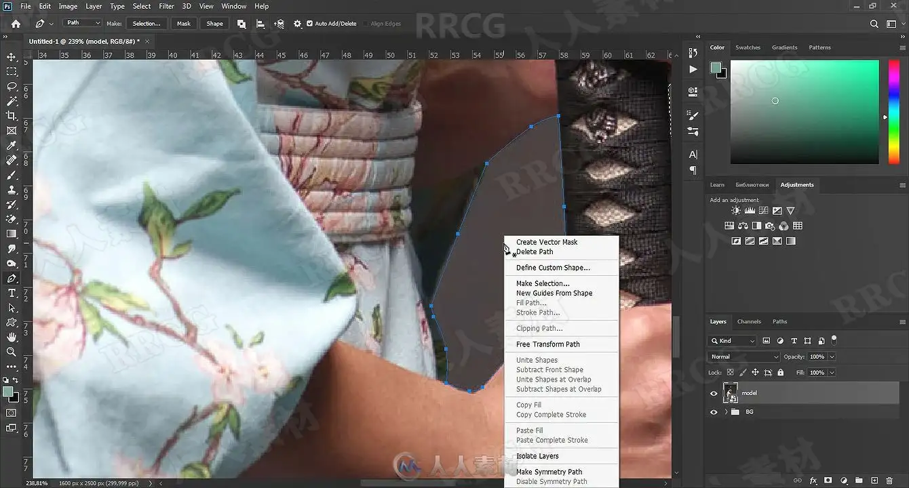Open the Actions panel play icon
This screenshot has height=488, width=909.
click(693, 69)
